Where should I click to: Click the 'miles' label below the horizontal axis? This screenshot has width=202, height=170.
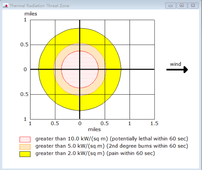pyautogui.click(x=94, y=129)
